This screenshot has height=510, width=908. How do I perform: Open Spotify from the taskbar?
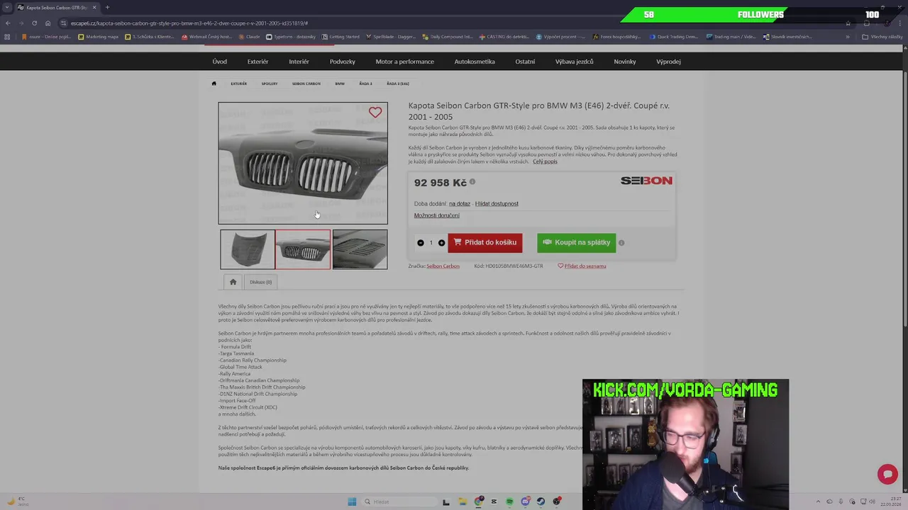click(x=509, y=501)
